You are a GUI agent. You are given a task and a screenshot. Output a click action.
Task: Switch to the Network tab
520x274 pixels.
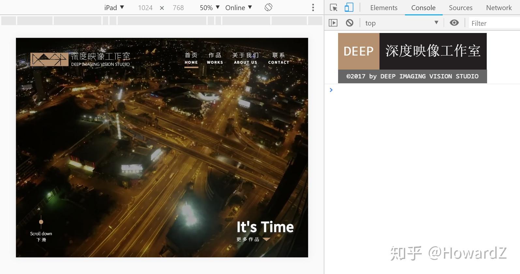pyautogui.click(x=499, y=8)
